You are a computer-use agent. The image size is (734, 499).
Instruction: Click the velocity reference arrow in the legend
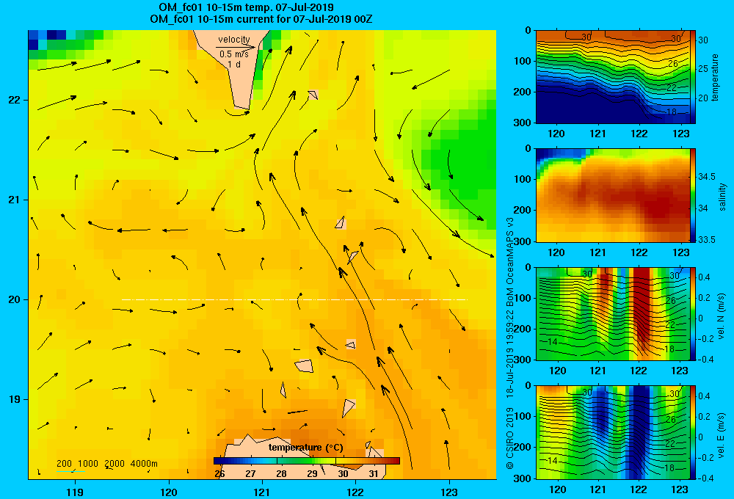tap(236, 47)
